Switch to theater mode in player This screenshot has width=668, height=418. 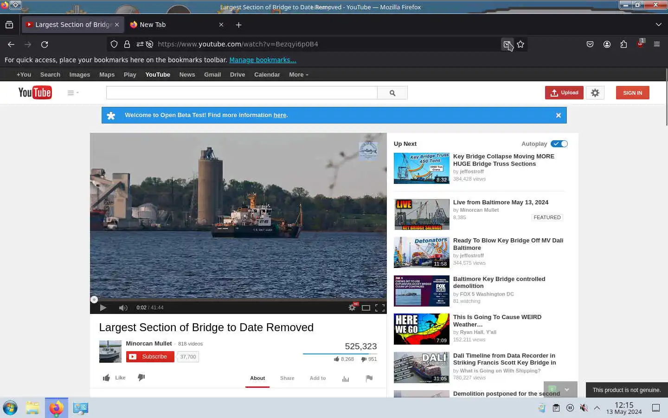pyautogui.click(x=366, y=307)
